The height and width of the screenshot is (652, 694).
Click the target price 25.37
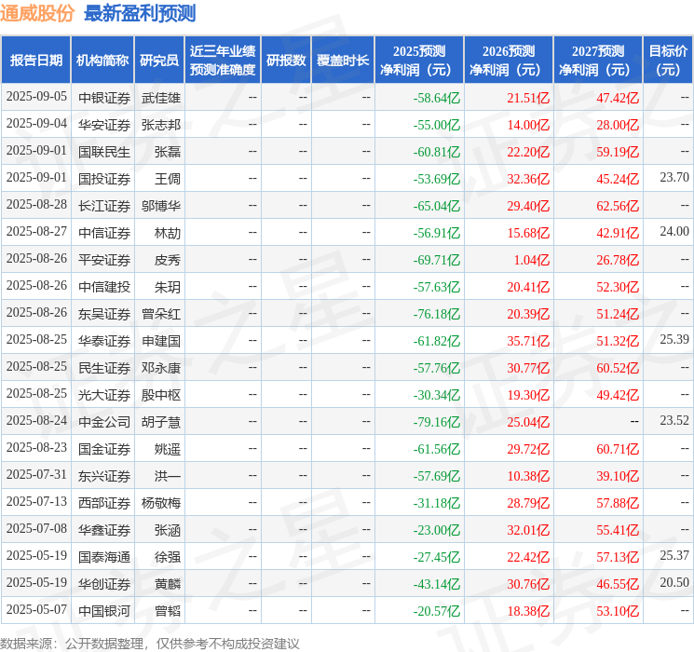[x=674, y=555]
